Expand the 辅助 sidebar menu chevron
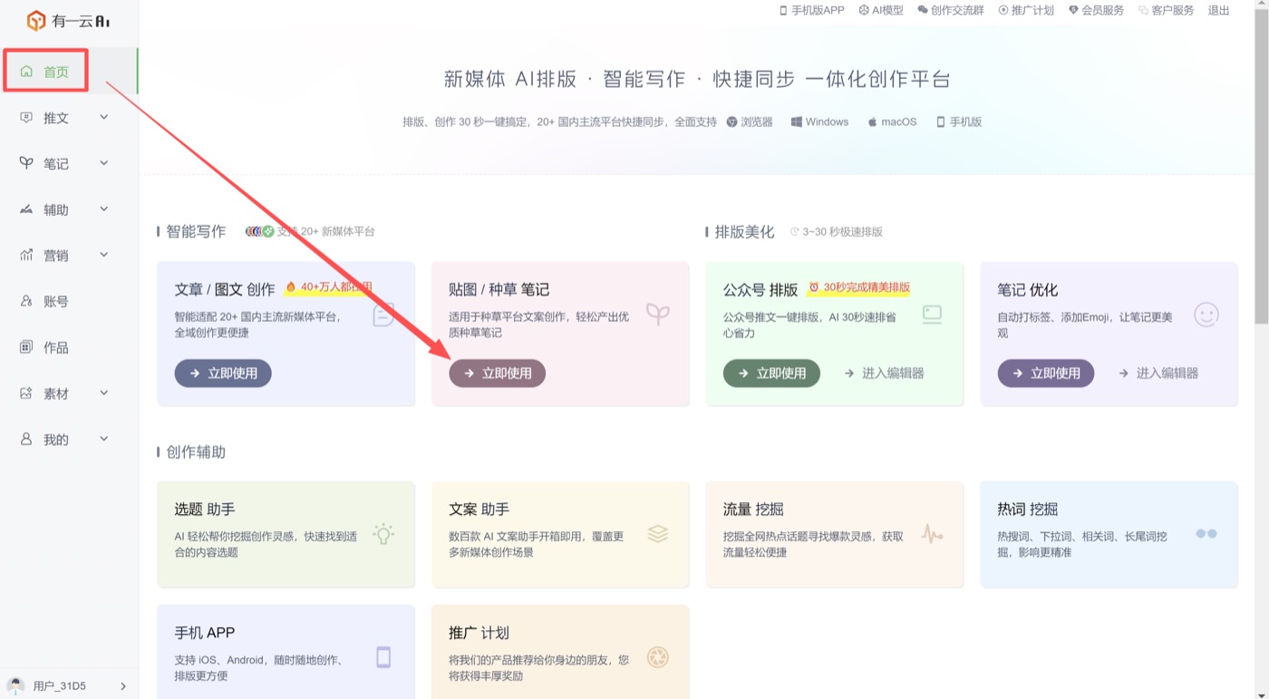1269x699 pixels. (x=104, y=209)
